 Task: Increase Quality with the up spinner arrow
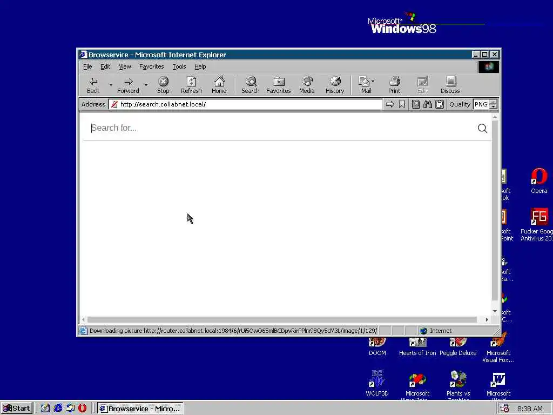(494, 102)
